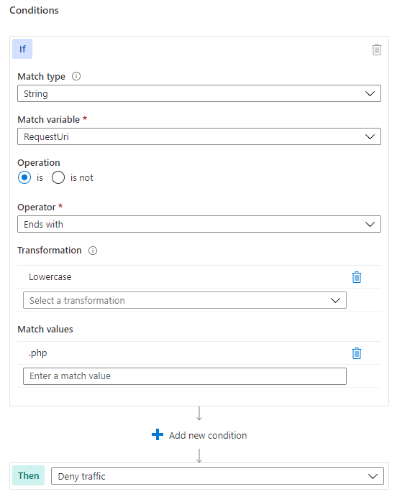Click the plus icon to add condition

coord(158,434)
